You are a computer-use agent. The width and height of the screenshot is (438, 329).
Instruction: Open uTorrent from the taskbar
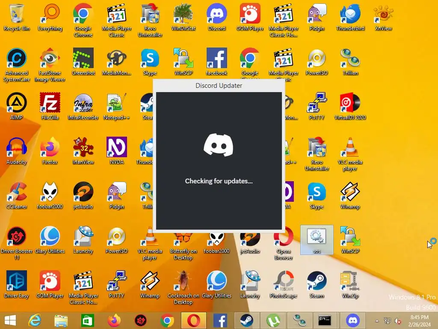pyautogui.click(x=273, y=320)
